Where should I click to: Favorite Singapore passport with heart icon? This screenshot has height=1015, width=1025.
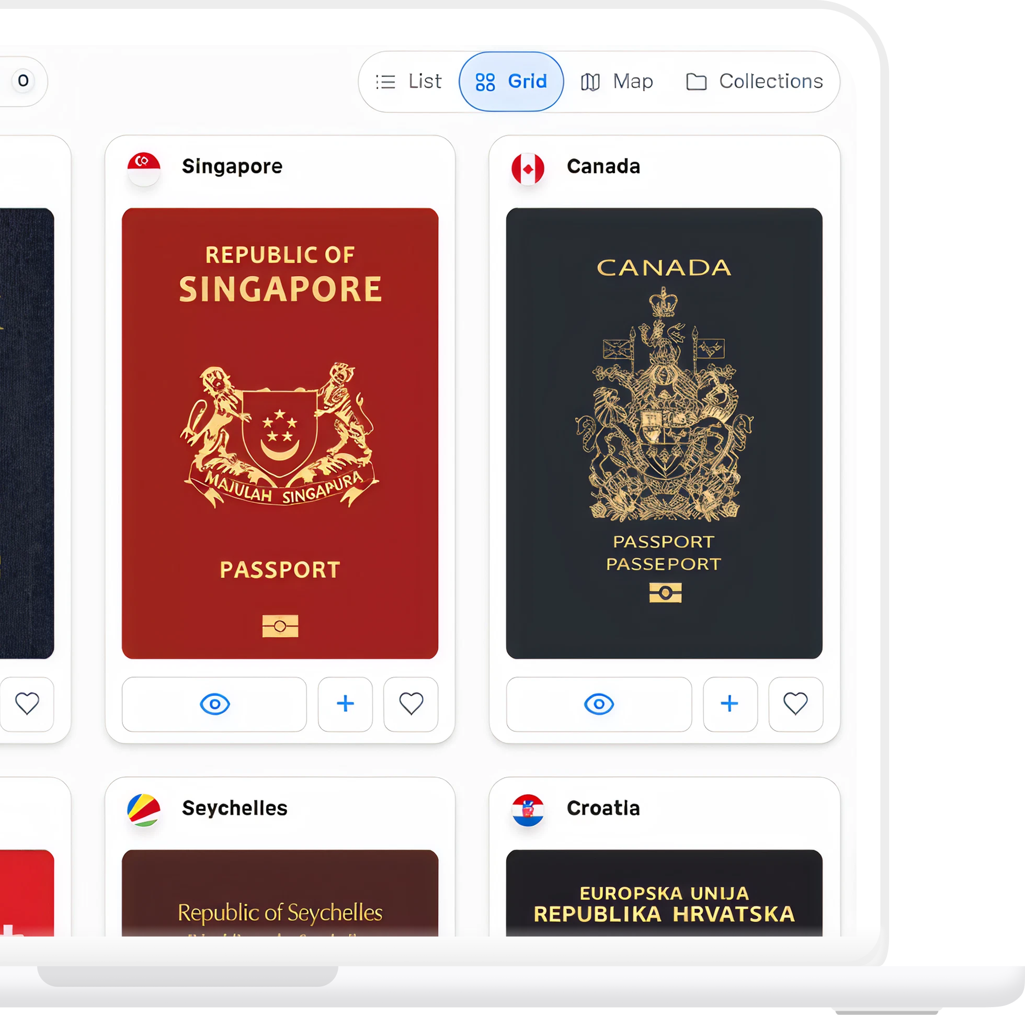click(x=411, y=704)
